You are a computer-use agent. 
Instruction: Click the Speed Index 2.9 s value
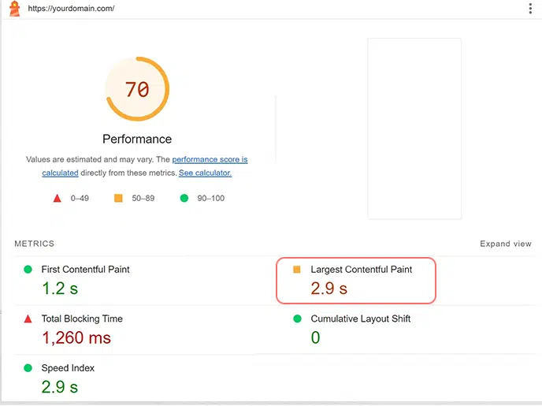point(60,386)
